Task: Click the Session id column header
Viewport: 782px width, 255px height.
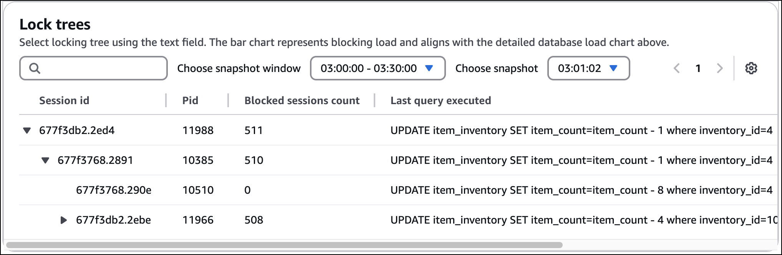Action: pyautogui.click(x=64, y=101)
